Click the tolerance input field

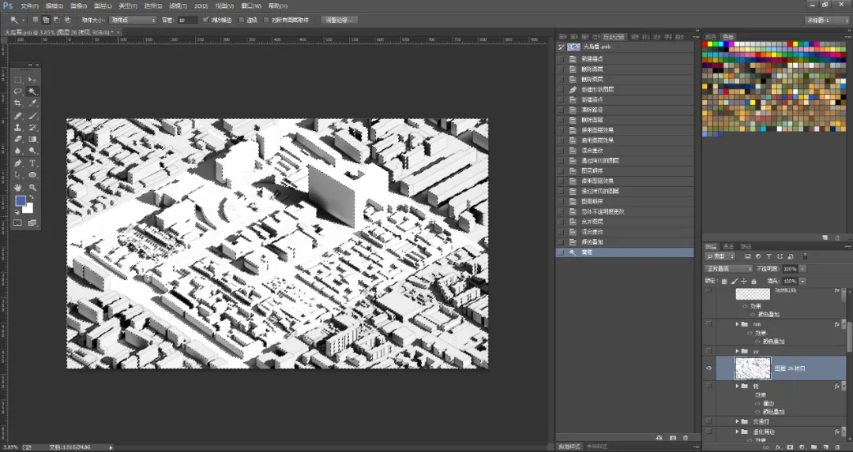pyautogui.click(x=188, y=20)
